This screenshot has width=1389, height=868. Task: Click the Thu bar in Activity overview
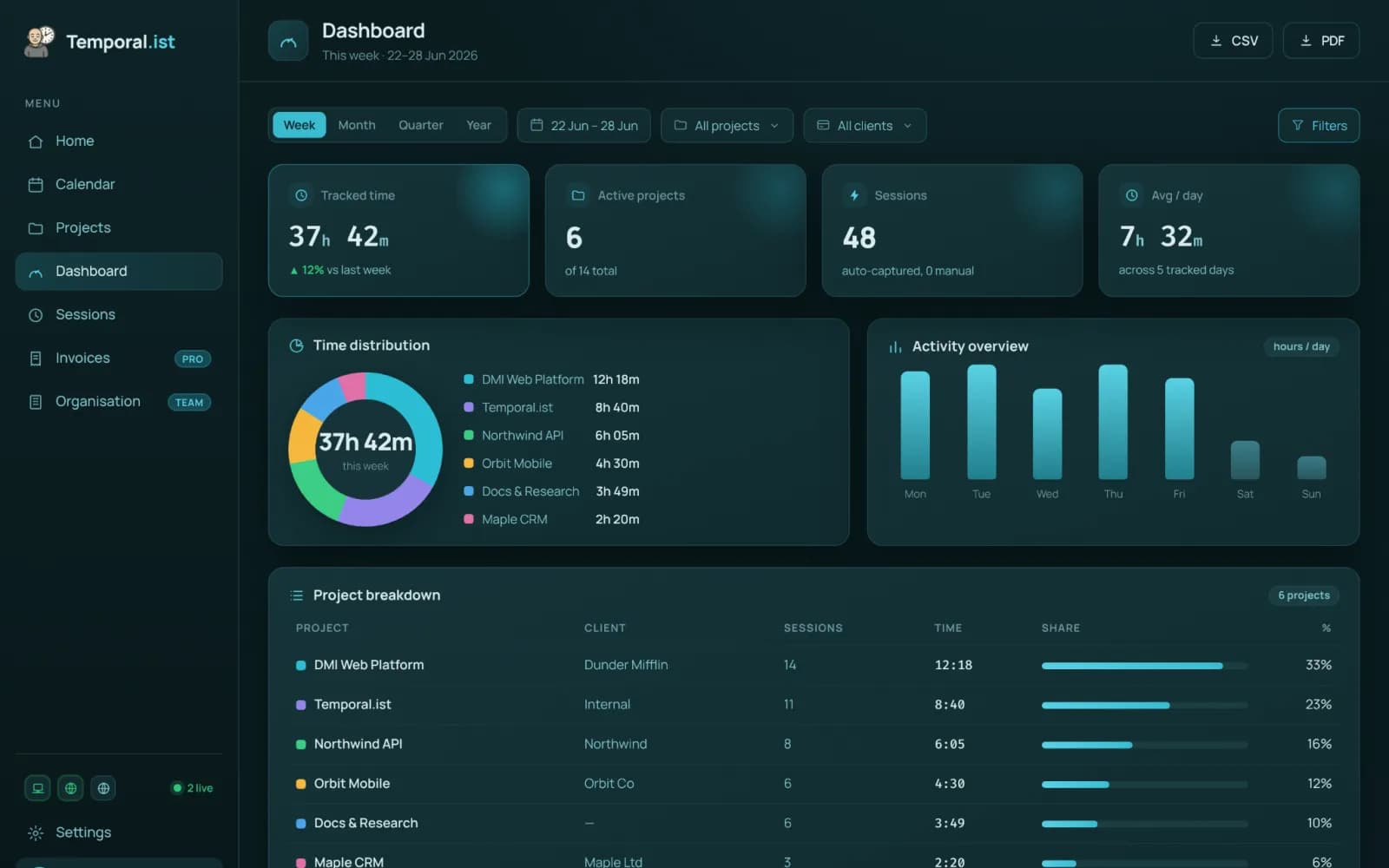coord(1113,422)
